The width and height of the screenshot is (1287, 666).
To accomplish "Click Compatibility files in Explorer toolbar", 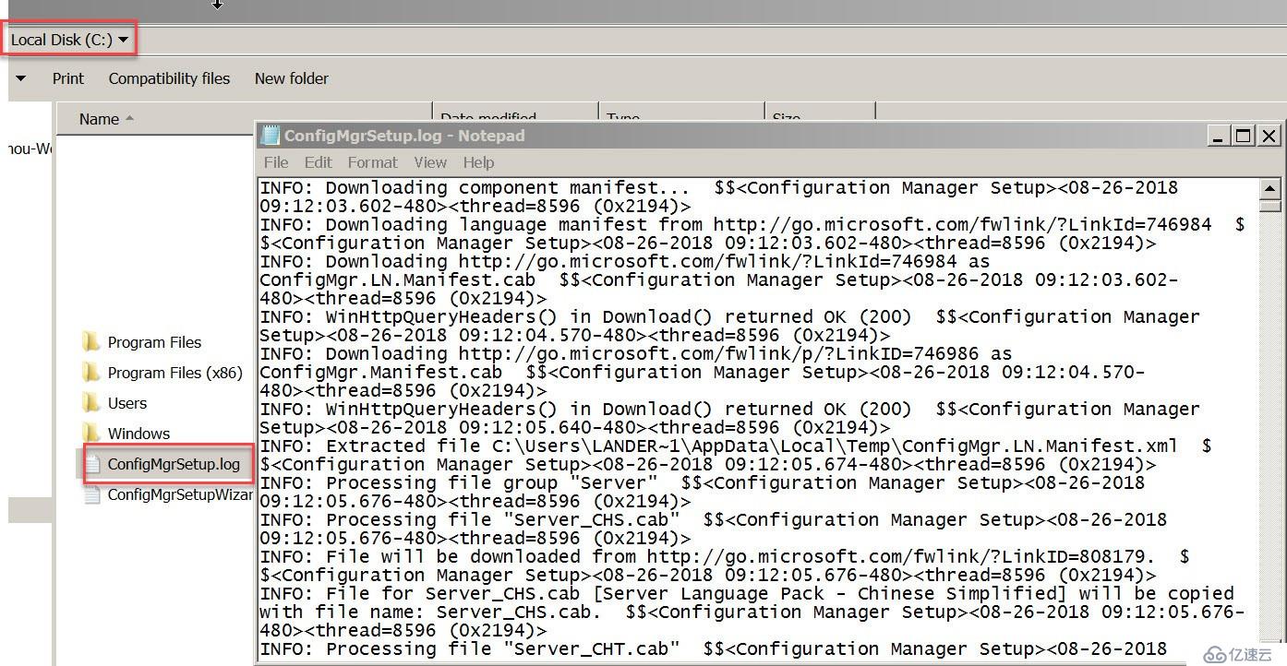I will [x=169, y=78].
